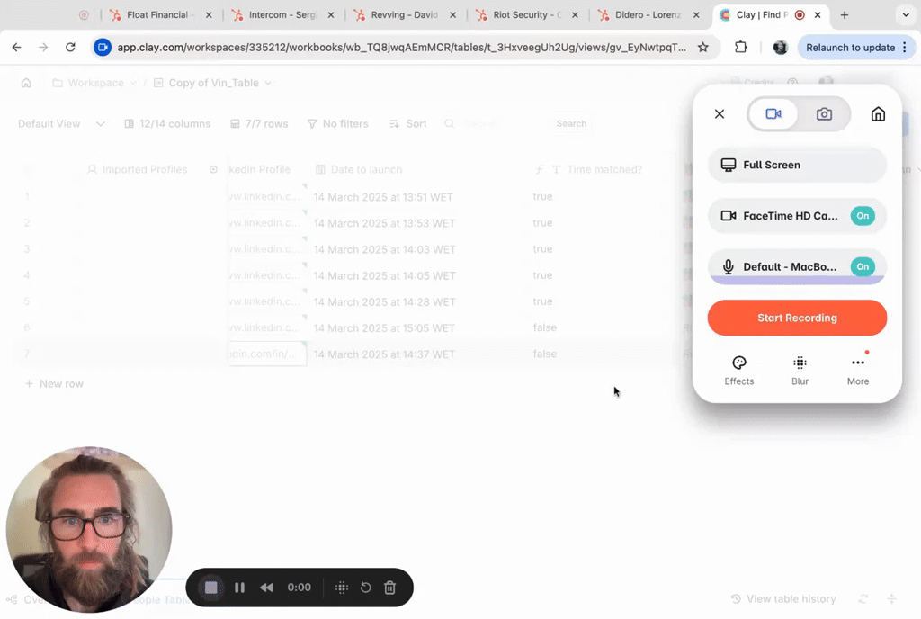Screen dimensions: 921x619
Task: Delete recording with trash icon
Action: coord(389,588)
